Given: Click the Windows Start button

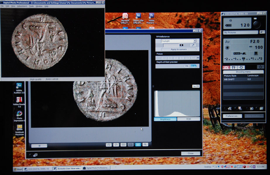Looking at the screenshot, I should (x=18, y=169).
